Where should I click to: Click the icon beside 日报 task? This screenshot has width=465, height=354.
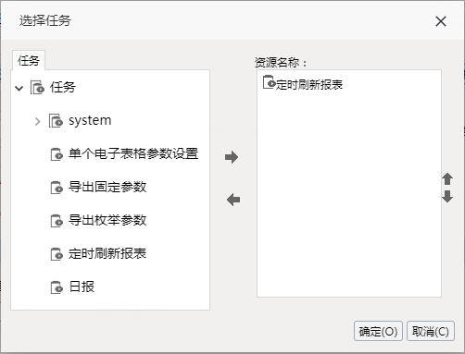point(57,287)
